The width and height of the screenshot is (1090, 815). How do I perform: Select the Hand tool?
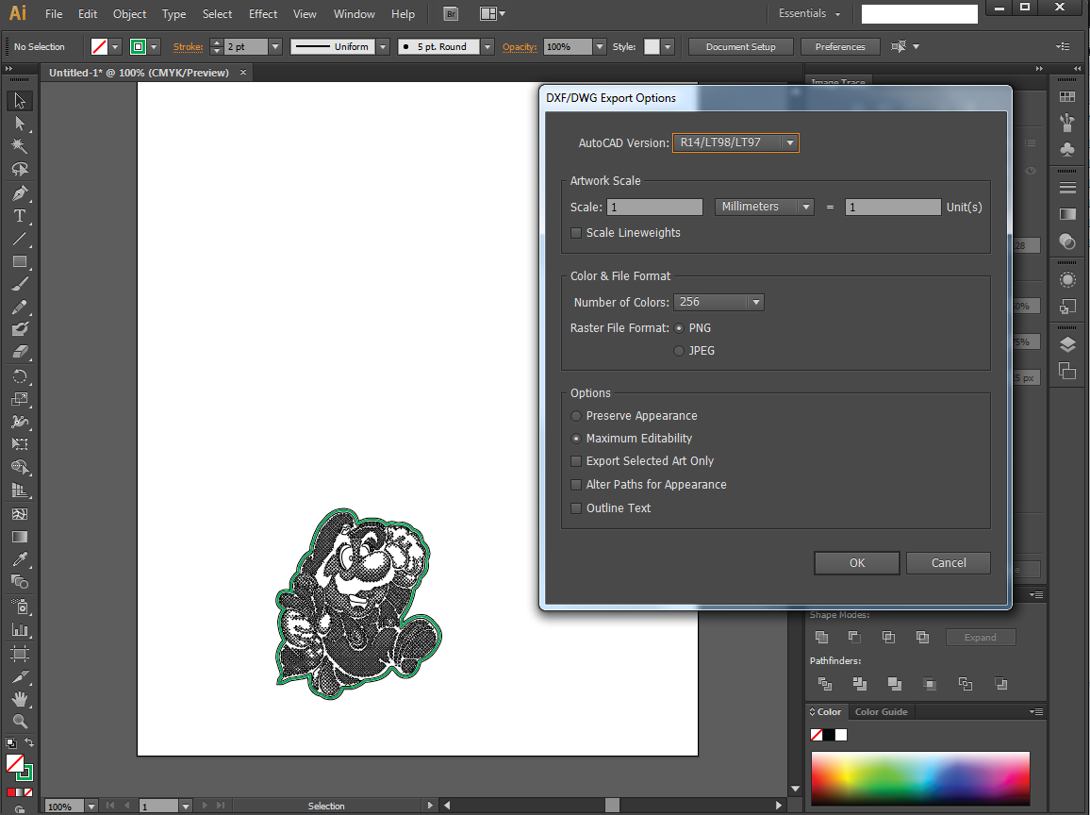[20, 699]
